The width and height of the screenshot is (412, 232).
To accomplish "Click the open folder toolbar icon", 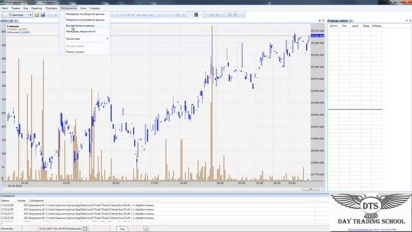I will 37,15.
